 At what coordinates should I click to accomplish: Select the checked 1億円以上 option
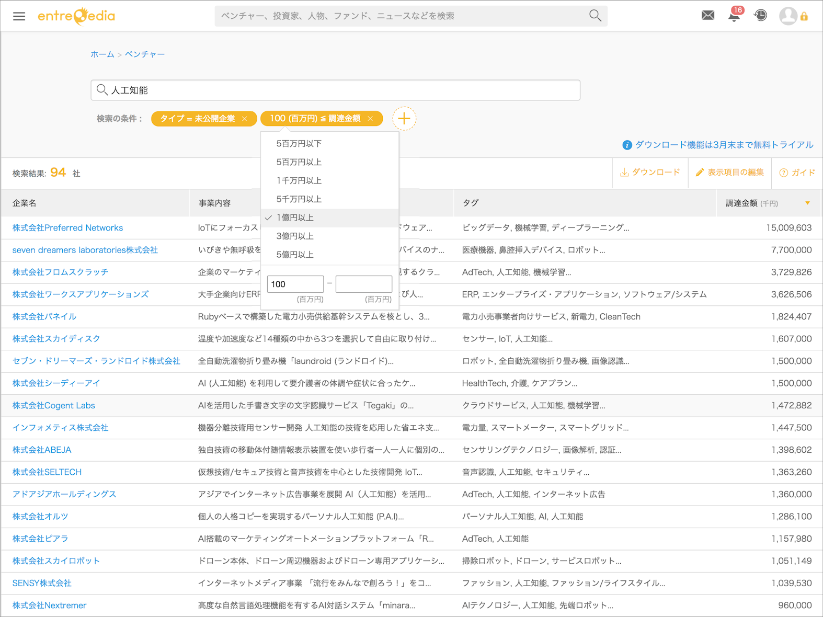click(295, 218)
